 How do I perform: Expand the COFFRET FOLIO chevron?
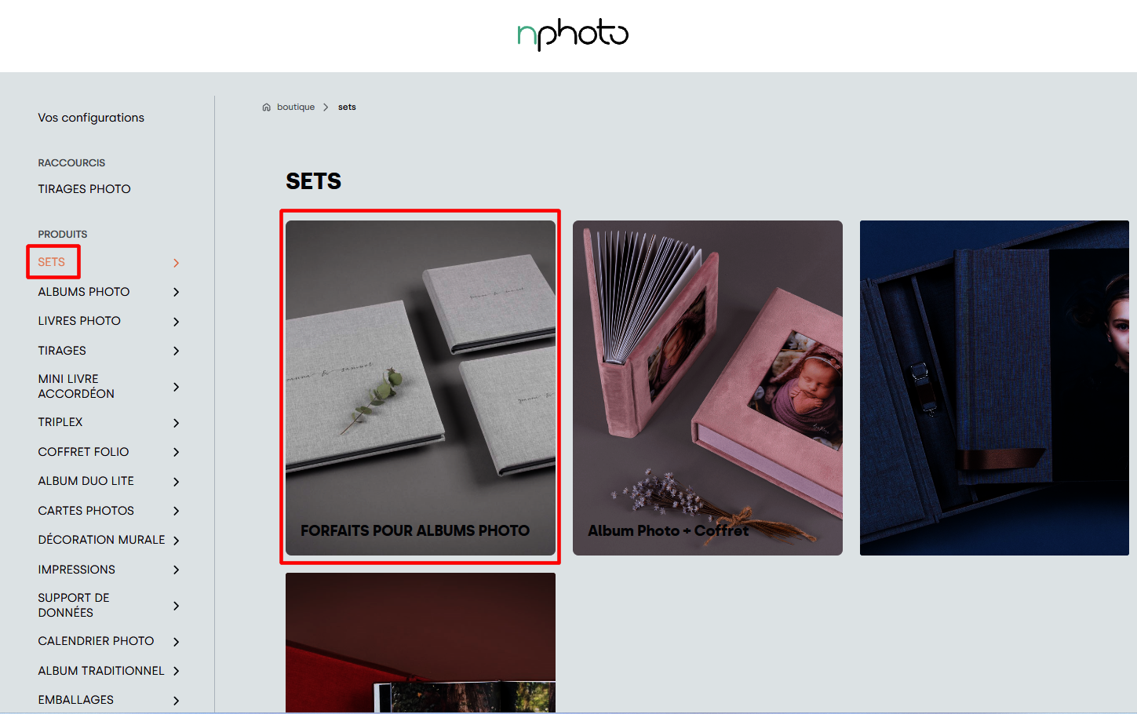[x=177, y=452]
